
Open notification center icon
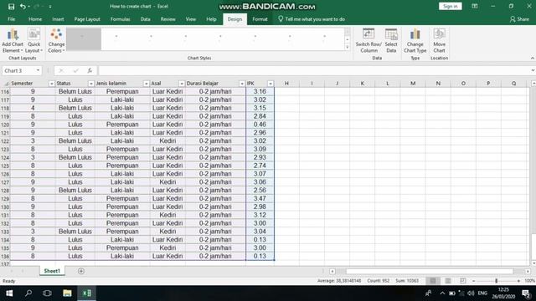tap(526, 293)
